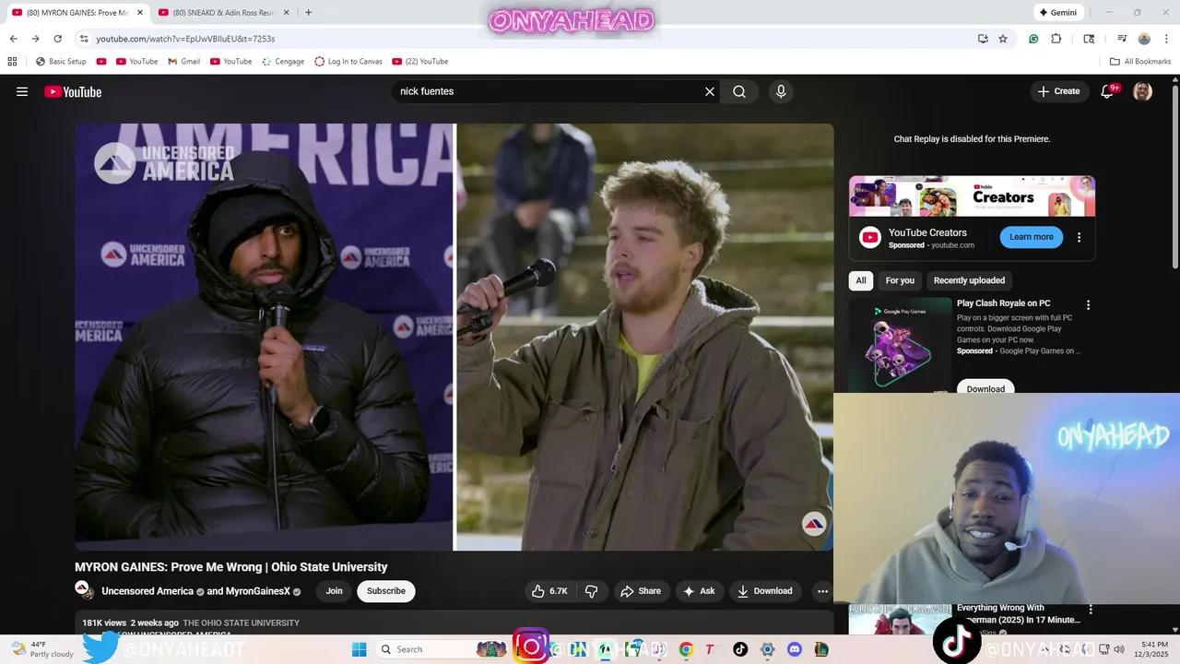
Task: Open the Create menu
Action: [1058, 91]
